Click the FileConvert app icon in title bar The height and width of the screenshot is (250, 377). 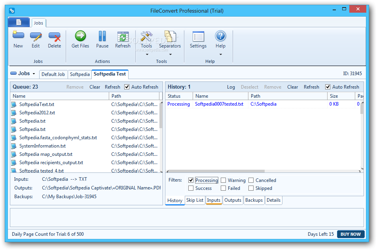pyautogui.click(x=12, y=11)
